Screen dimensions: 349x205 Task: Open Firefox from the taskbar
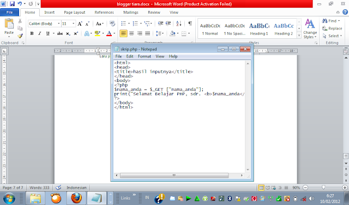(76, 198)
